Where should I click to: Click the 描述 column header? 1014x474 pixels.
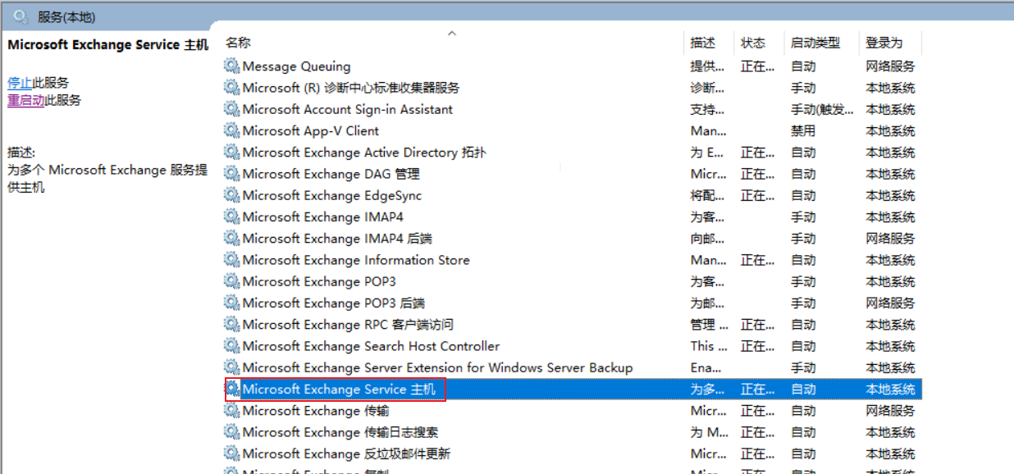[x=702, y=43]
